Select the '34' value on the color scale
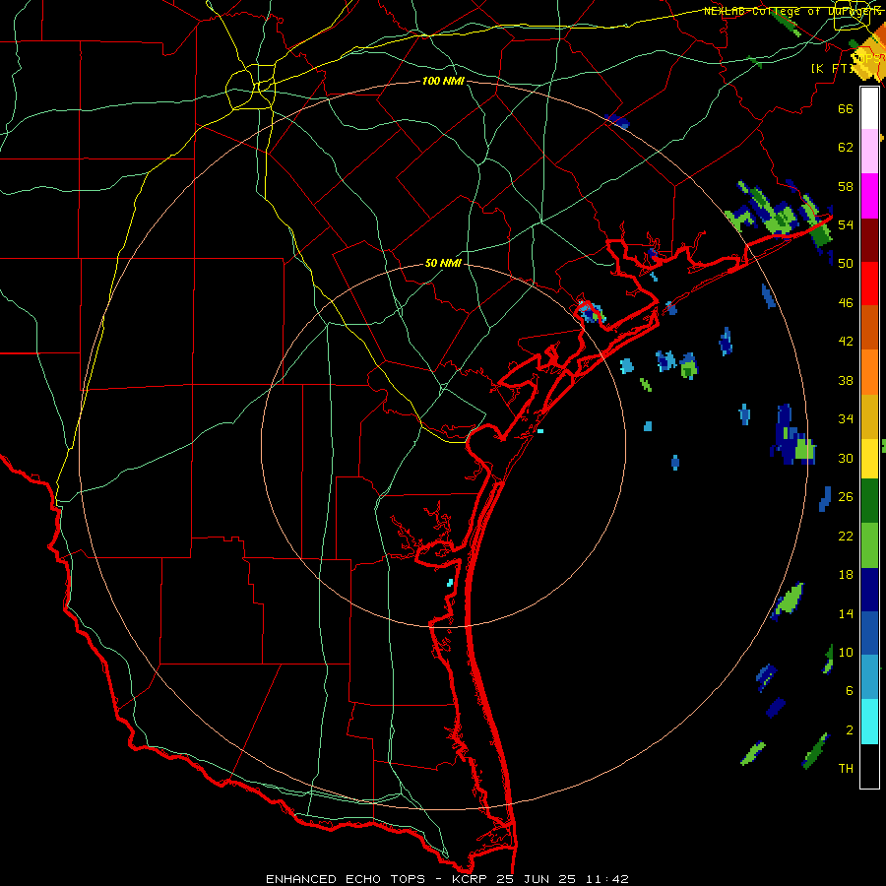This screenshot has width=886, height=886. [846, 418]
